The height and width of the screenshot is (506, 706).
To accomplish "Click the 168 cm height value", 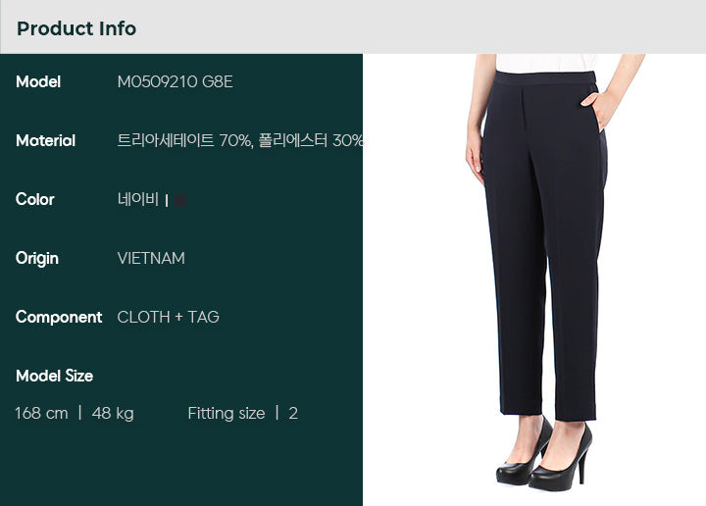I will 41,413.
